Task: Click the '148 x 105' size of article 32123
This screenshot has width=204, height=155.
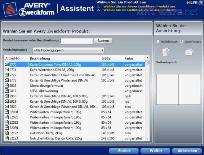Action: (x=108, y=138)
